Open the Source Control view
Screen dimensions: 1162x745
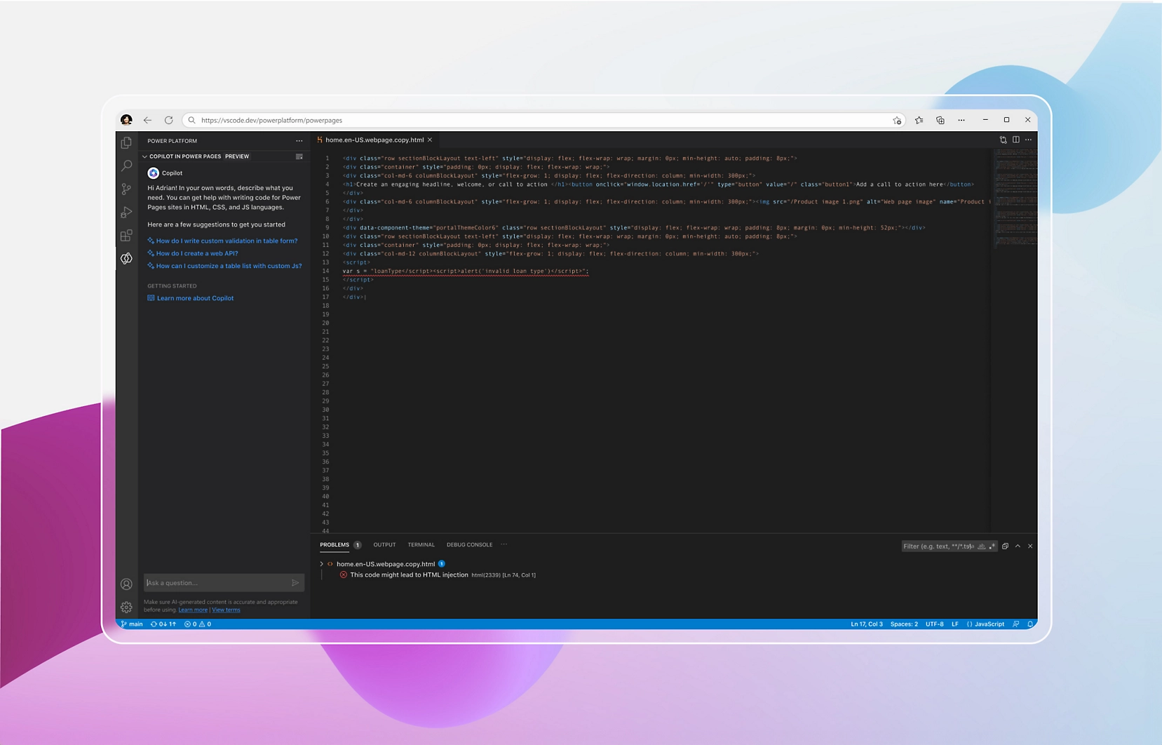[126, 189]
